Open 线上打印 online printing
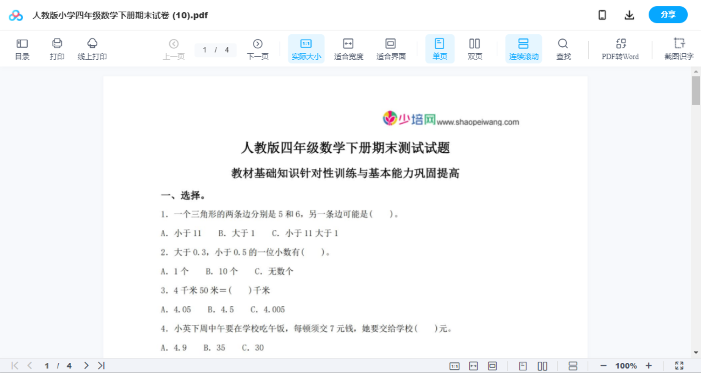 click(x=92, y=49)
